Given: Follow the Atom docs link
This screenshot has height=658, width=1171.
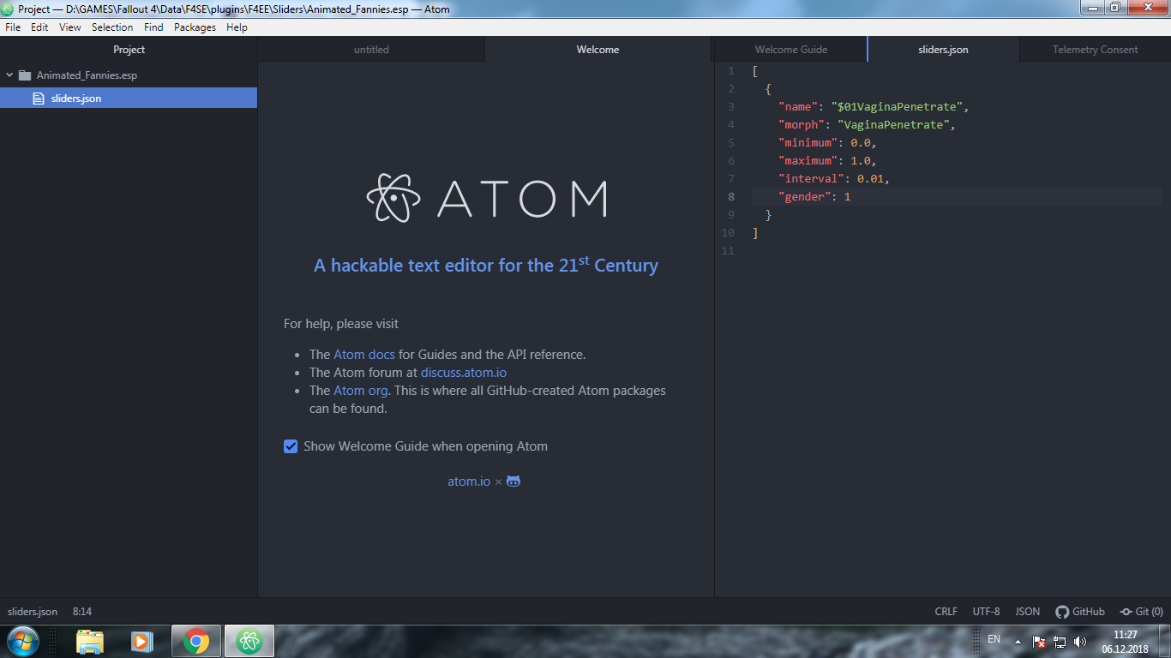Looking at the screenshot, I should tap(364, 355).
